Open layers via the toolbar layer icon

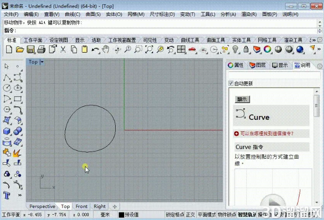point(257,49)
